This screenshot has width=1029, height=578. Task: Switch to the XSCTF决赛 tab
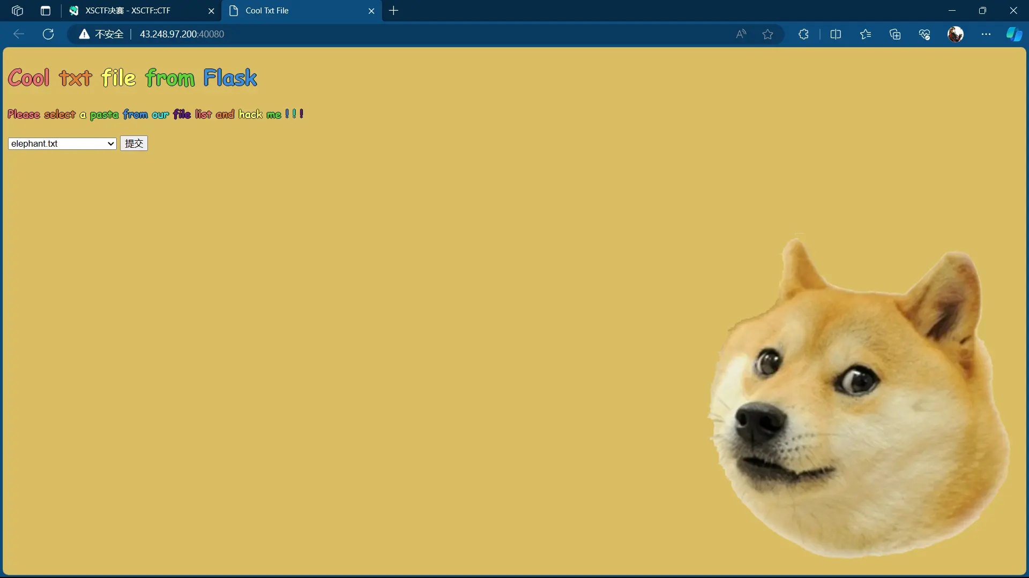click(129, 10)
